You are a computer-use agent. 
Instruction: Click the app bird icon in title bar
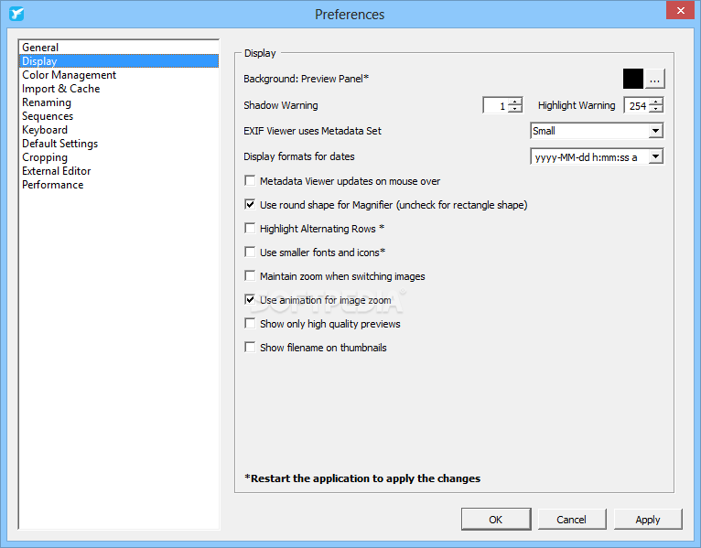coord(16,14)
